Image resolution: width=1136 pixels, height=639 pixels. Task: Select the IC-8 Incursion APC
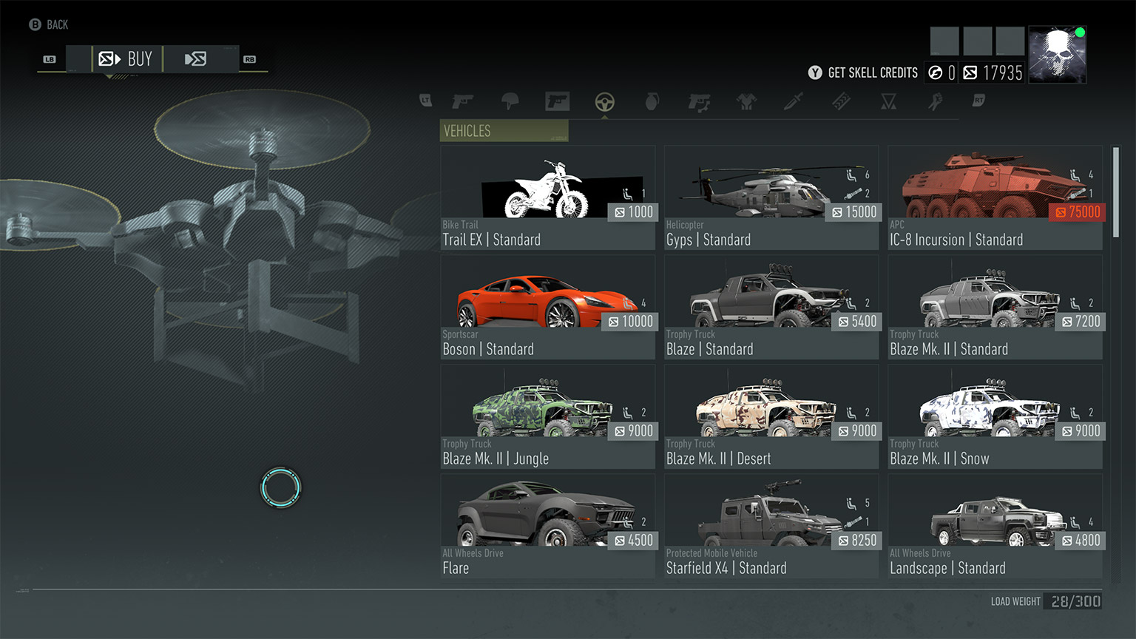(x=995, y=197)
